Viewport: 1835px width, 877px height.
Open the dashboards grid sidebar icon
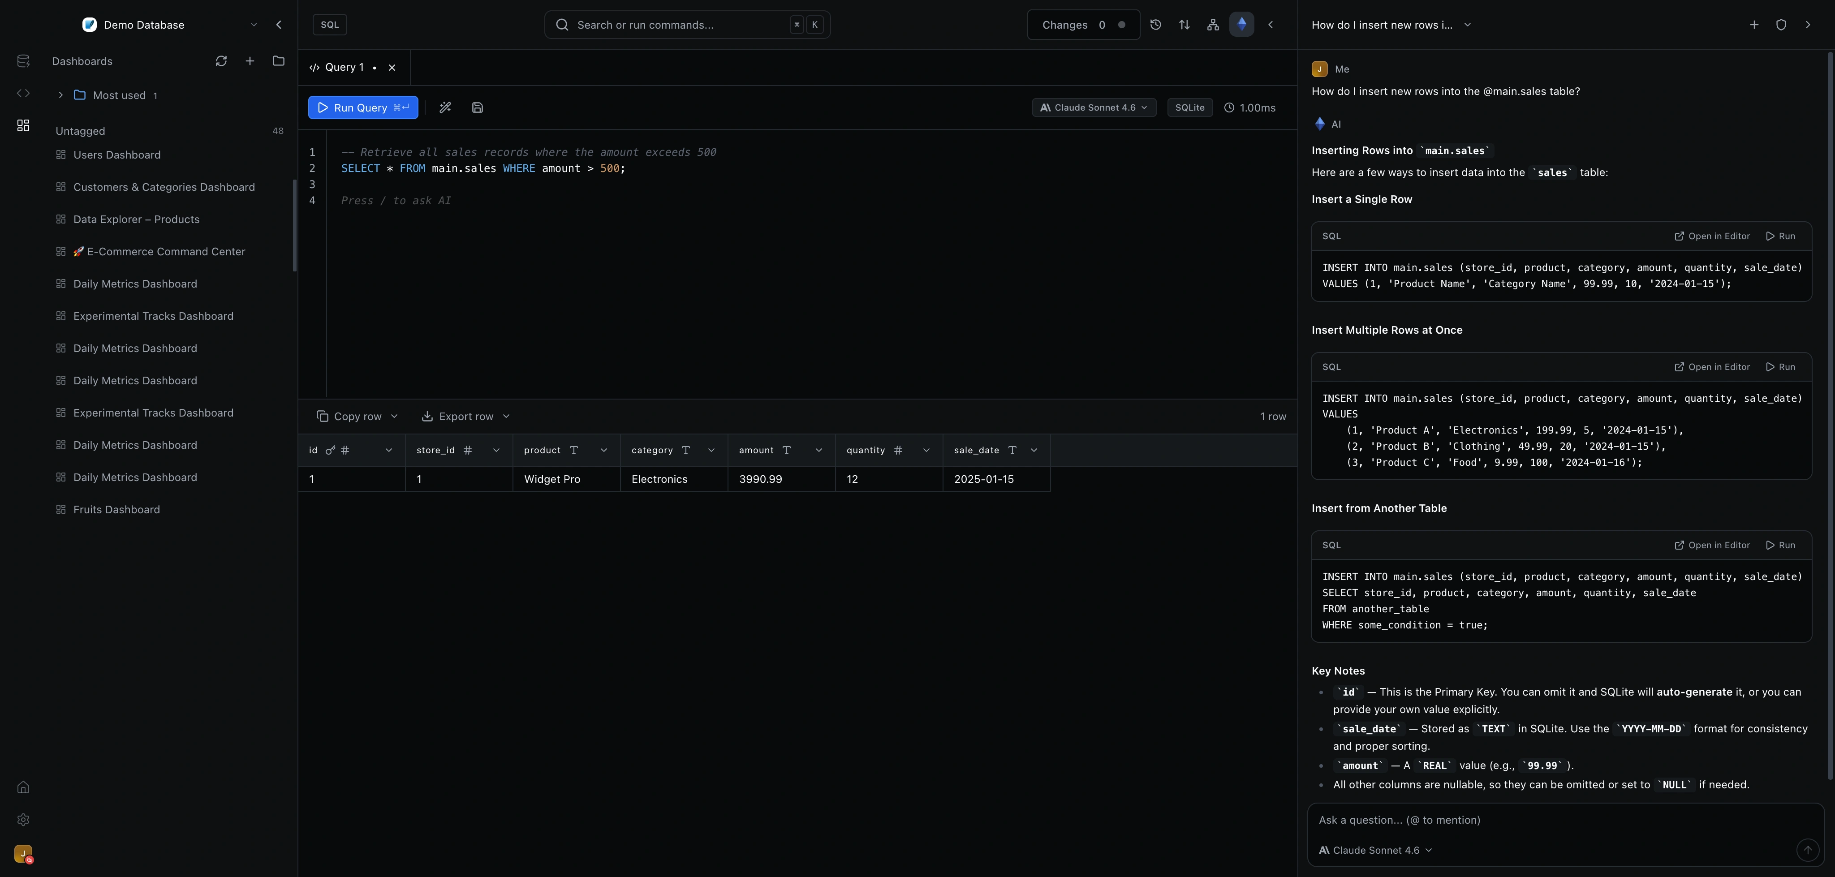[x=23, y=125]
